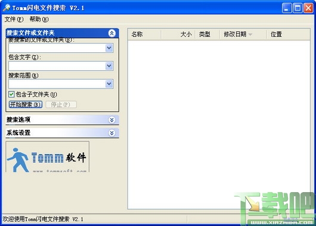Click the status bar text 欢迎使用Tomm闪电文件搜索
This screenshot has height=226, width=316.
(43, 219)
